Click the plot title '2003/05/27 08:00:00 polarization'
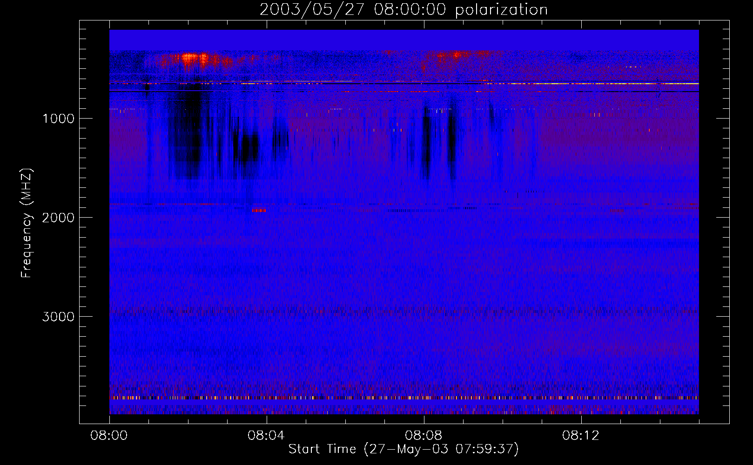The image size is (753, 465). point(403,10)
